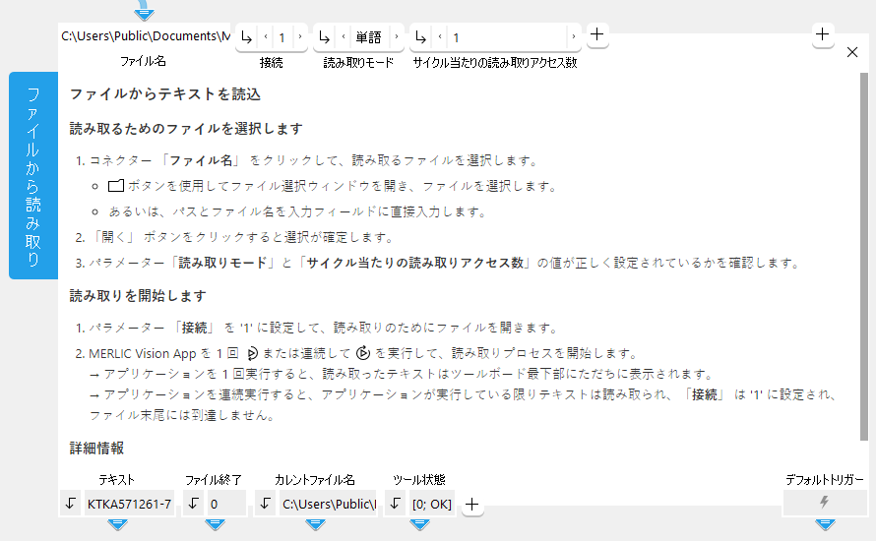Switch 読み取りモード to previous option with left chevron
The image size is (876, 541).
[x=344, y=37]
